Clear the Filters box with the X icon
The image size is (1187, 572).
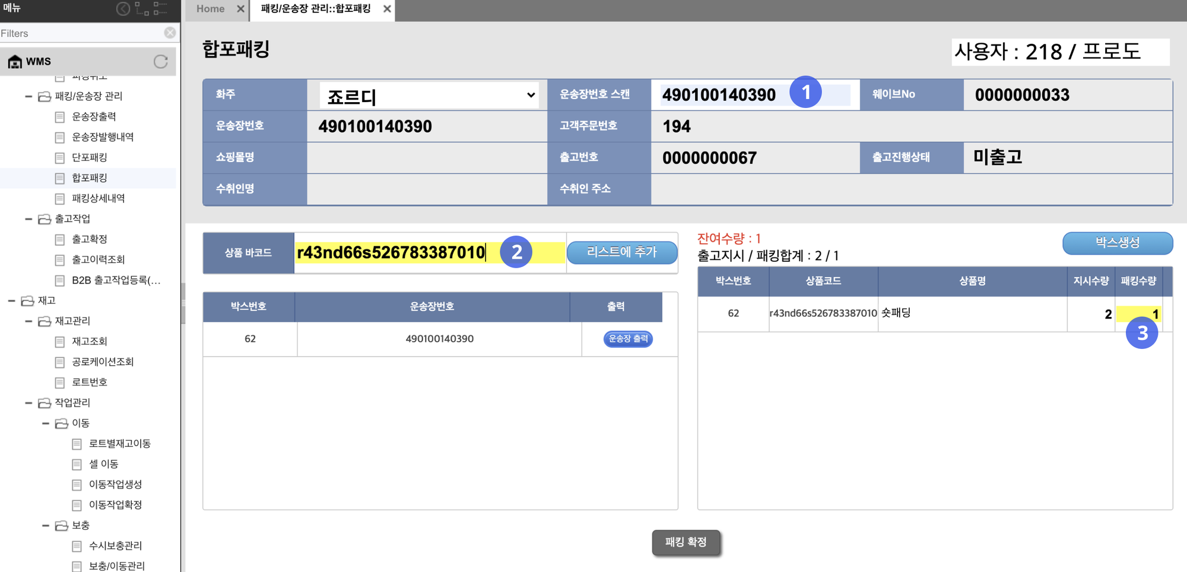(170, 33)
